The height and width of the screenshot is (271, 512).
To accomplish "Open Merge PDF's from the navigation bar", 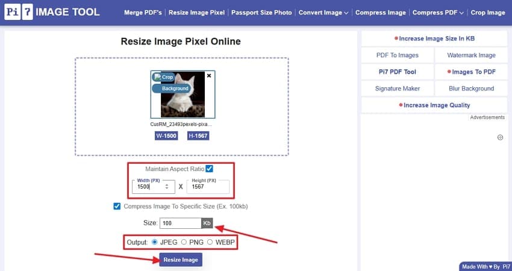I will click(143, 13).
